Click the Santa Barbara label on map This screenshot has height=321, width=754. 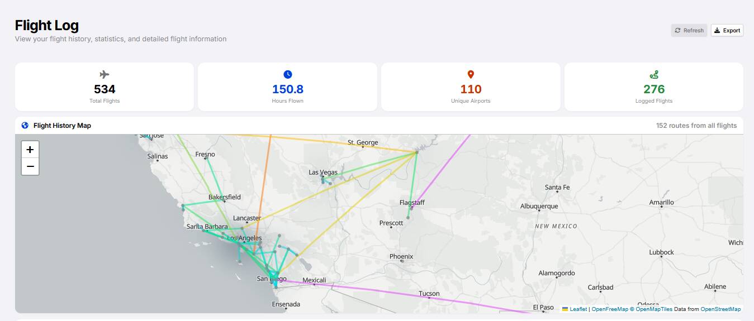coord(207,227)
